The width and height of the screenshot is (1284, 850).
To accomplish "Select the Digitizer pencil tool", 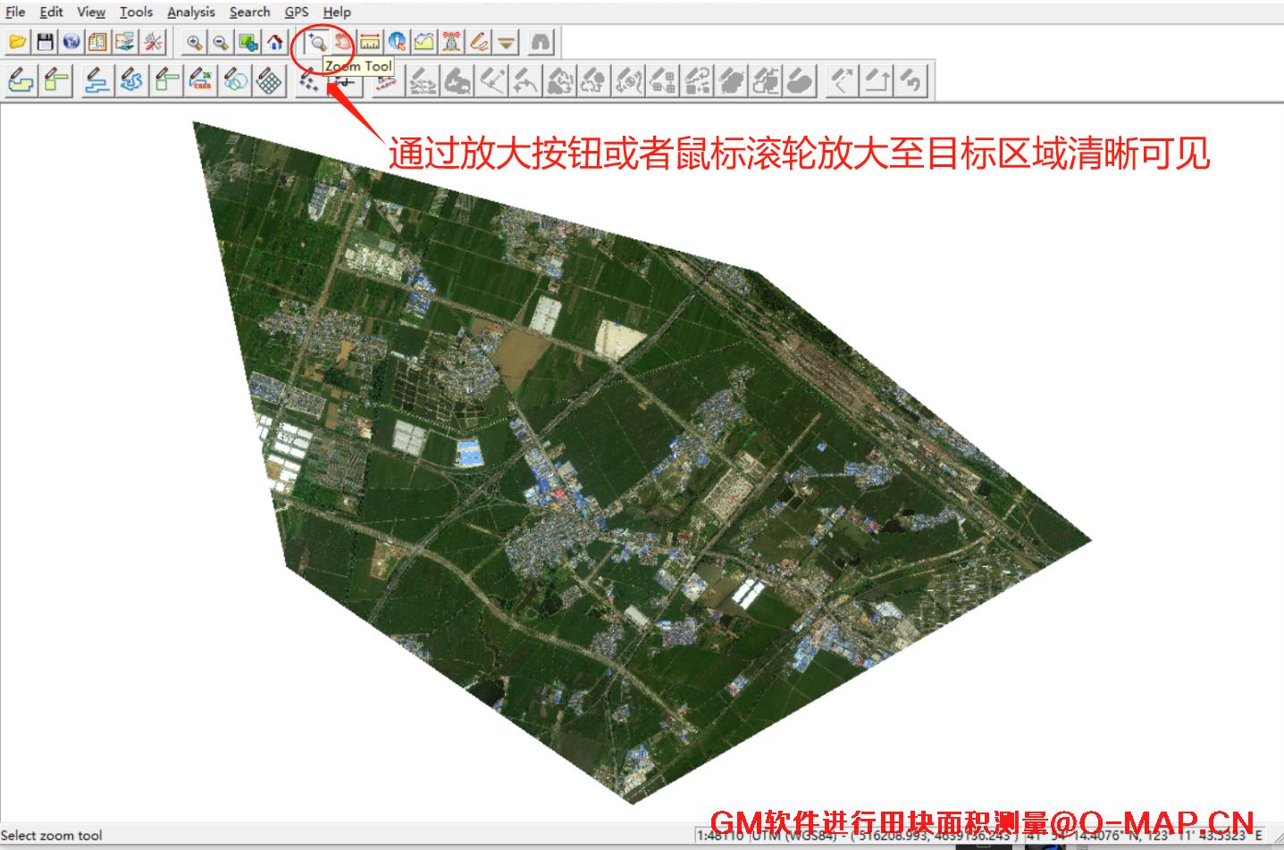I will pos(479,42).
